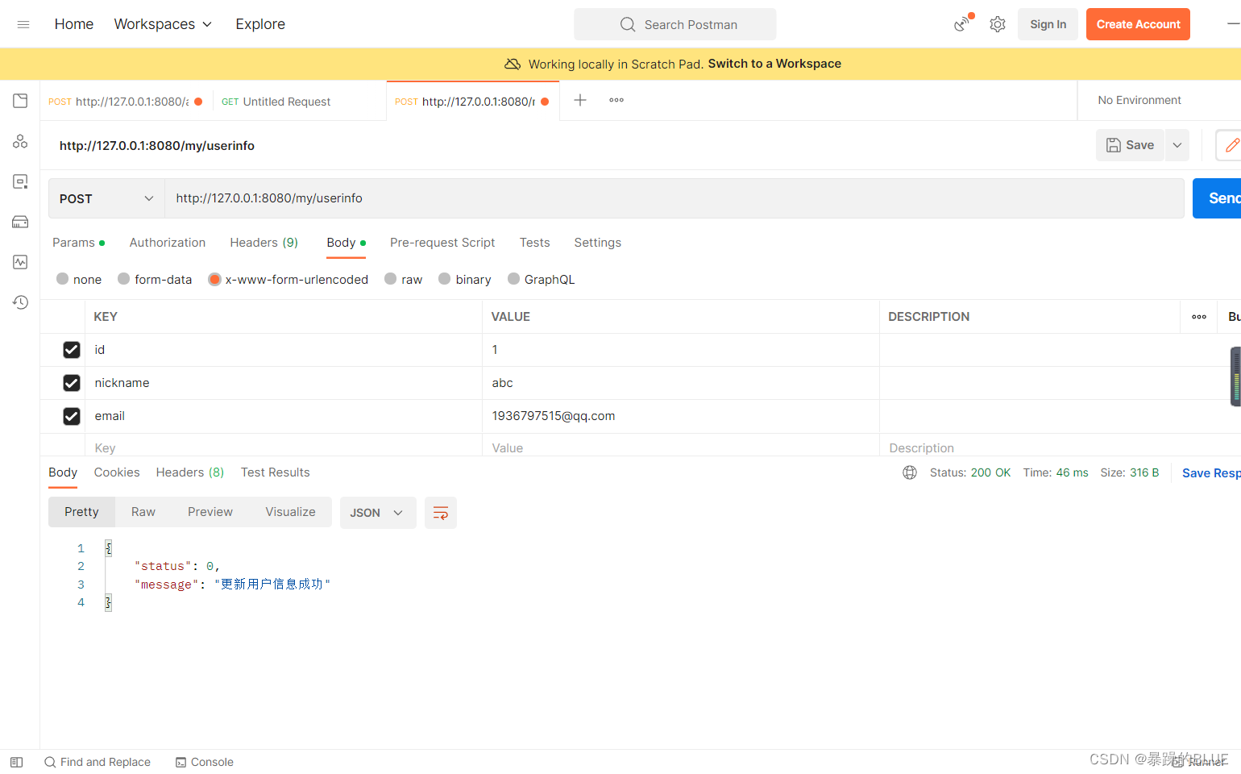Click the Send request button

click(1217, 198)
